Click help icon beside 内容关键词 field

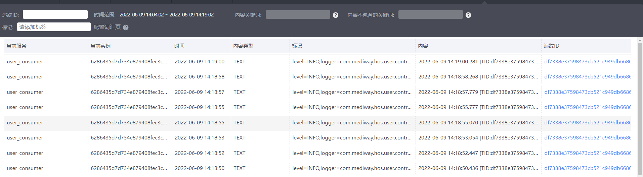(335, 15)
